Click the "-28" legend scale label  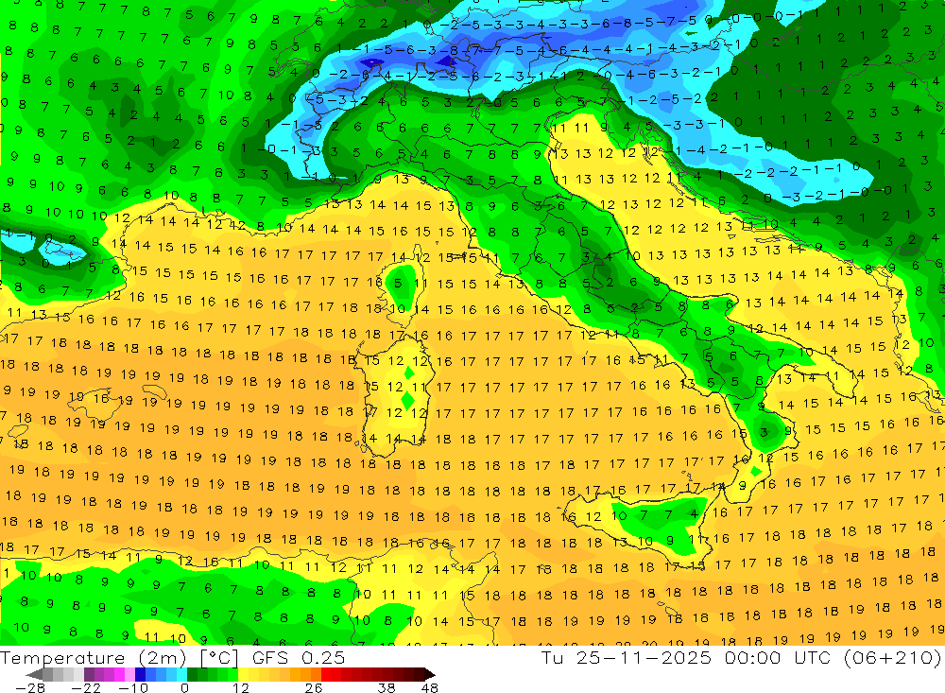click(30, 687)
